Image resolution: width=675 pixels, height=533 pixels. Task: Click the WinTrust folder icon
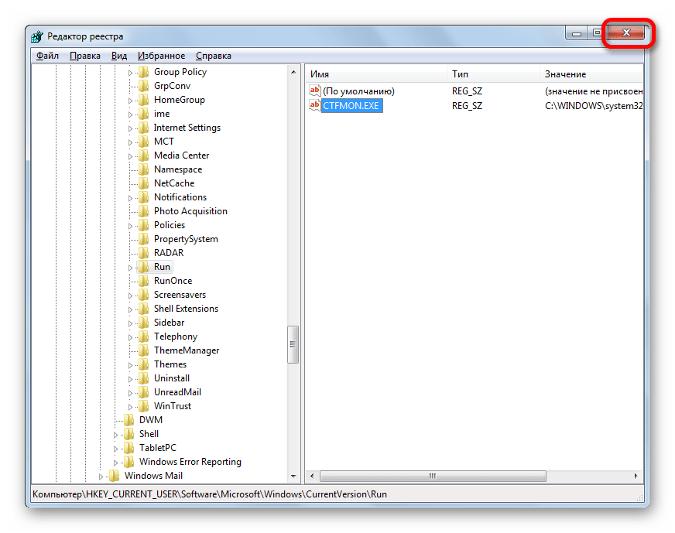144,406
